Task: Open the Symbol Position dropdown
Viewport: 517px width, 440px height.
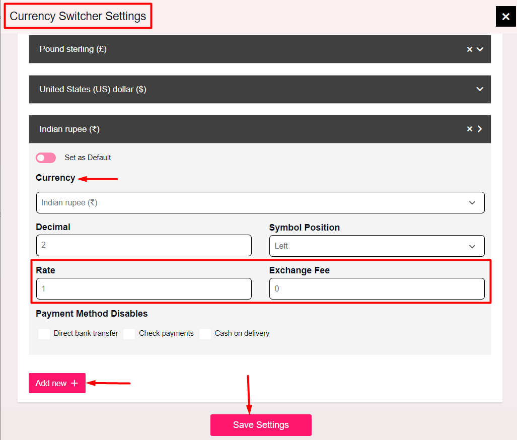Action: pos(377,246)
